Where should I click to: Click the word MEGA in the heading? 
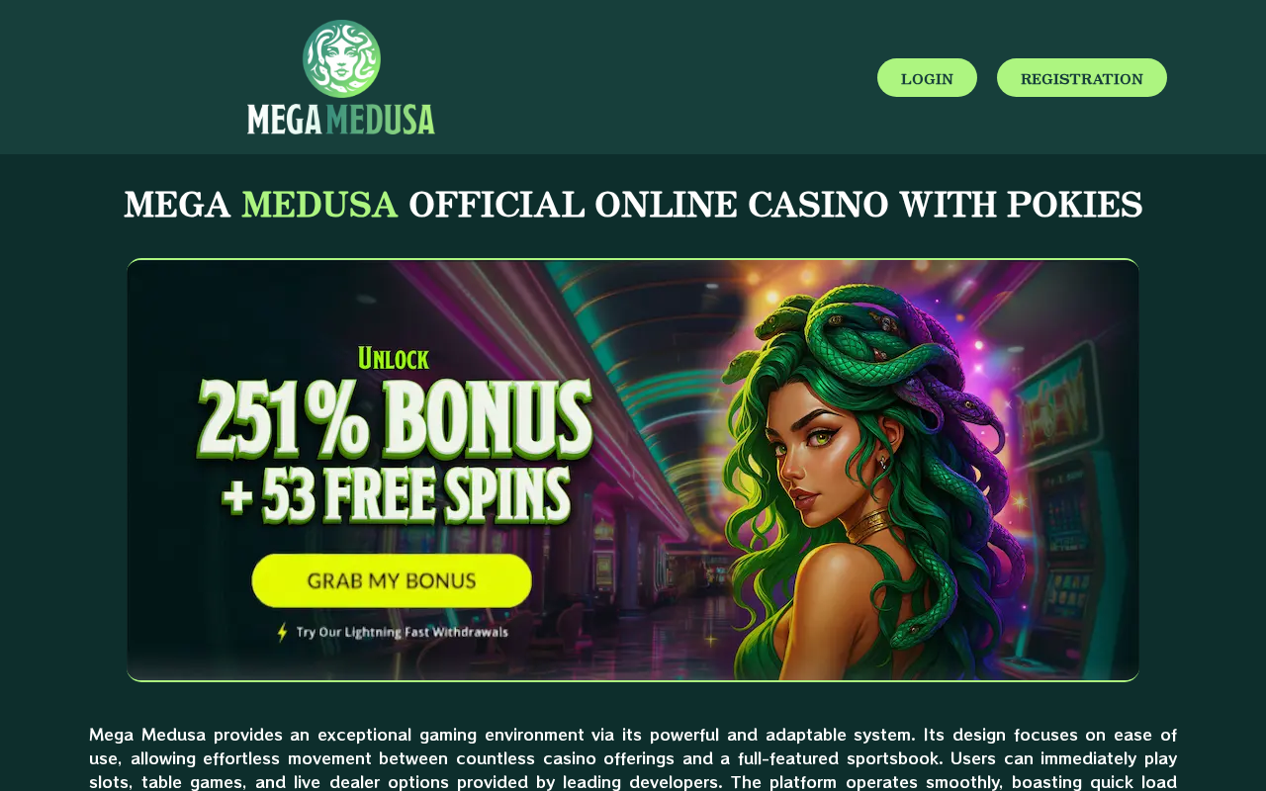(x=177, y=205)
